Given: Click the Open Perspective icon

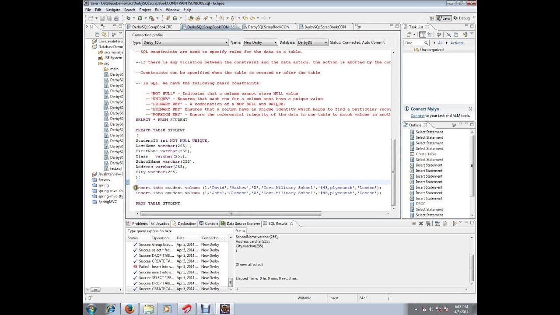Looking at the screenshot, I should coord(433,18).
